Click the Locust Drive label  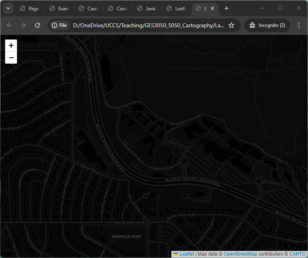click(x=33, y=78)
